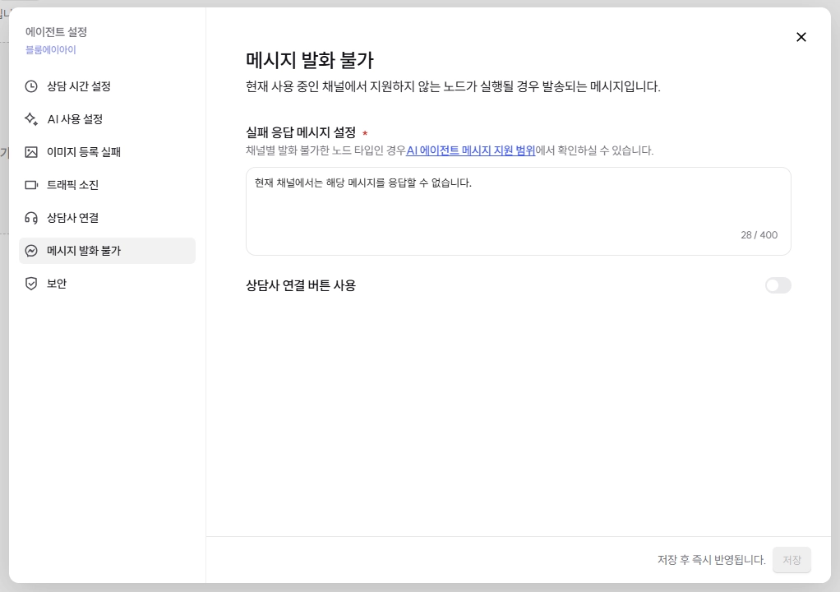Go to the 트래픽 소진 settings
The height and width of the screenshot is (592, 840).
pyautogui.click(x=107, y=185)
